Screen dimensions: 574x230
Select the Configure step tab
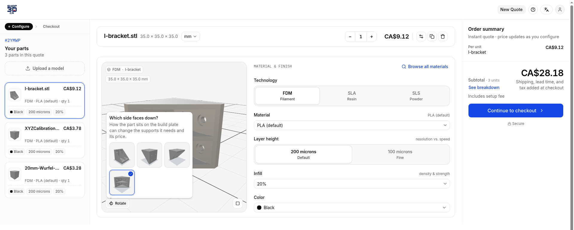click(x=19, y=27)
